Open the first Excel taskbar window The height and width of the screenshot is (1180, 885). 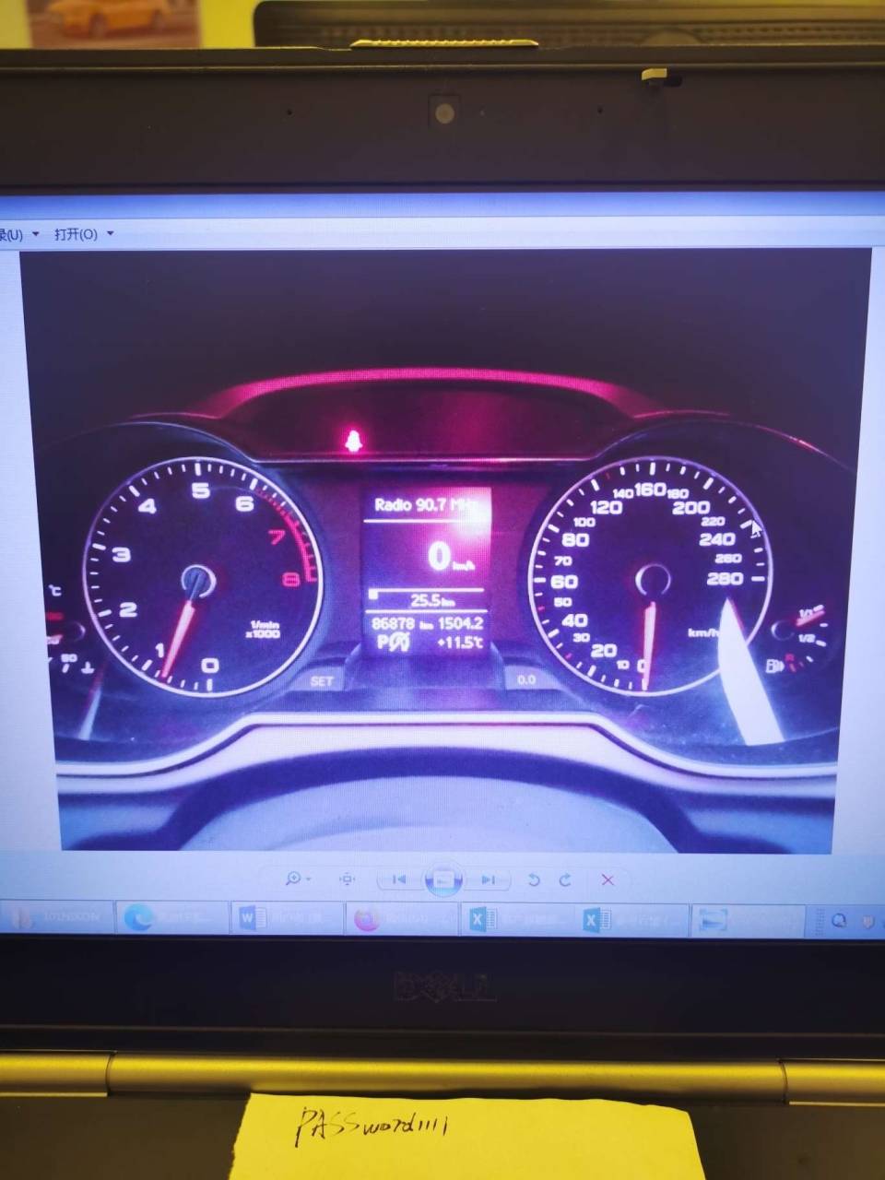pyautogui.click(x=515, y=918)
